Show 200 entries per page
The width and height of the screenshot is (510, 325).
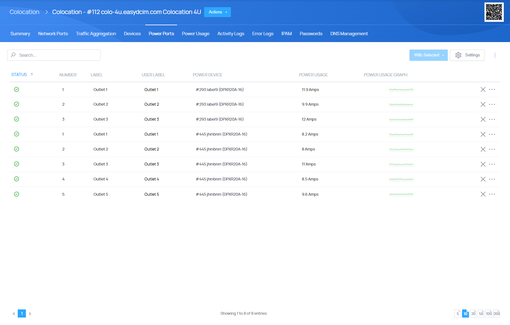497,313
